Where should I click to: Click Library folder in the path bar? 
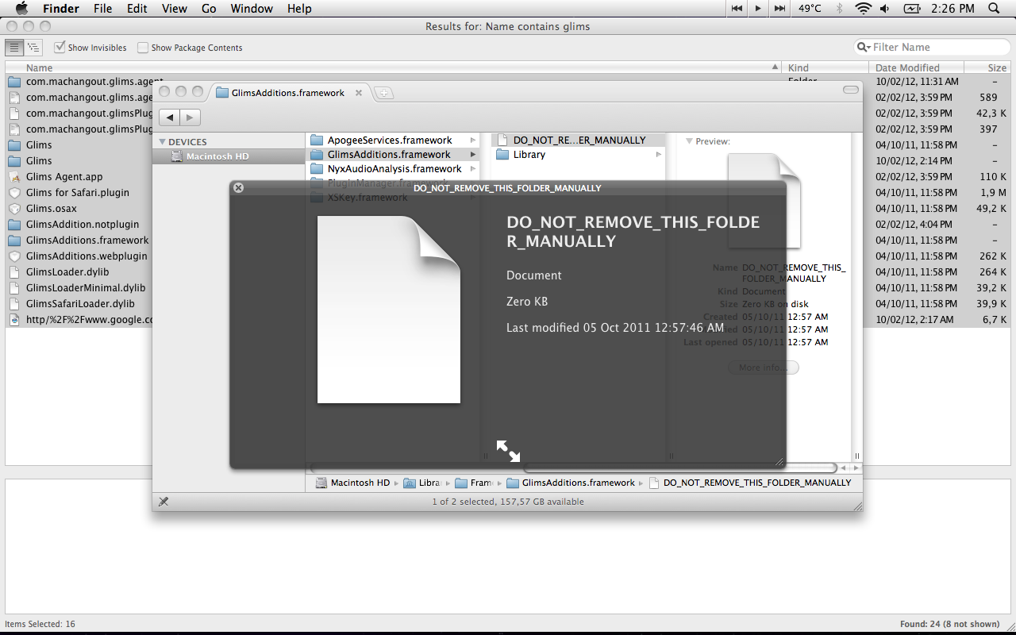tap(422, 483)
